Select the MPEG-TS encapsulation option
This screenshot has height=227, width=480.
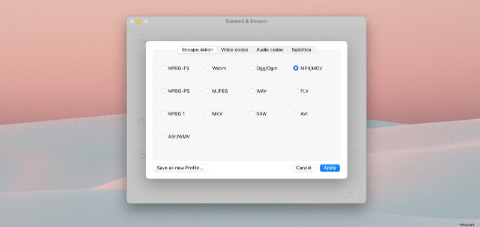coord(163,68)
